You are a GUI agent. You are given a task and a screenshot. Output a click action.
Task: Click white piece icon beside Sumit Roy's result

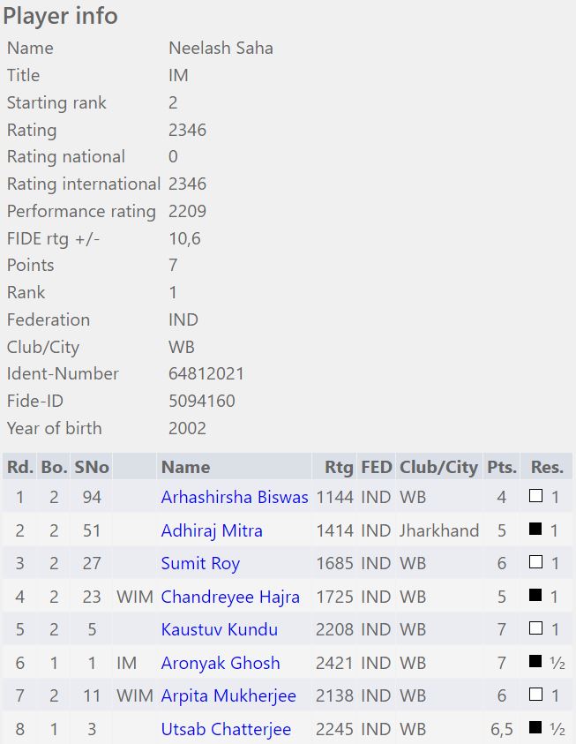pyautogui.click(x=535, y=563)
